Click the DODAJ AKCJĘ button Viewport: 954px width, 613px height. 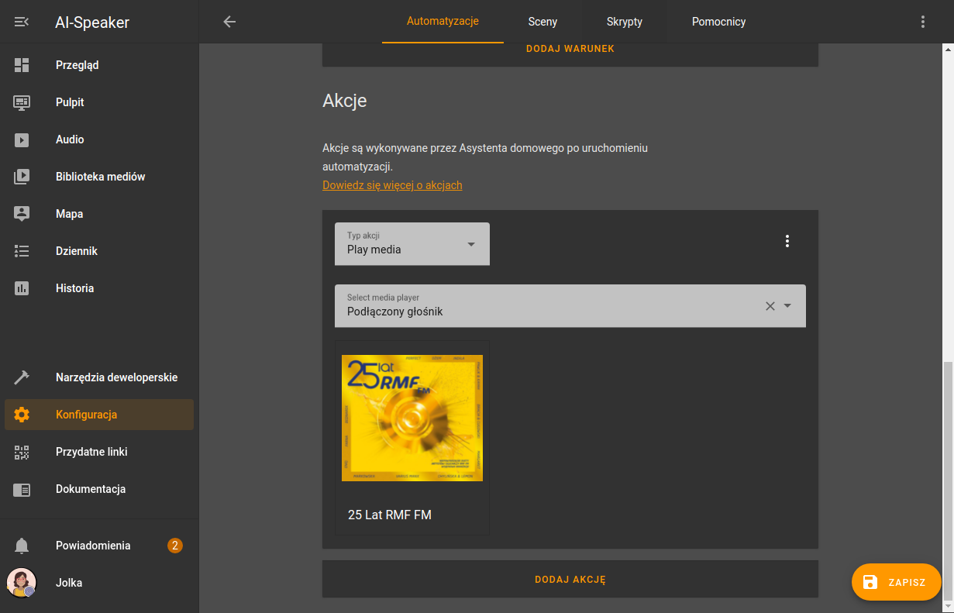(570, 580)
